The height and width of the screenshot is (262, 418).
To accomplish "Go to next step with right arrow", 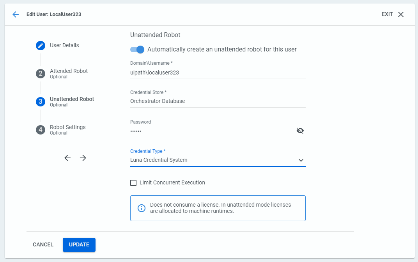I will pos(83,158).
